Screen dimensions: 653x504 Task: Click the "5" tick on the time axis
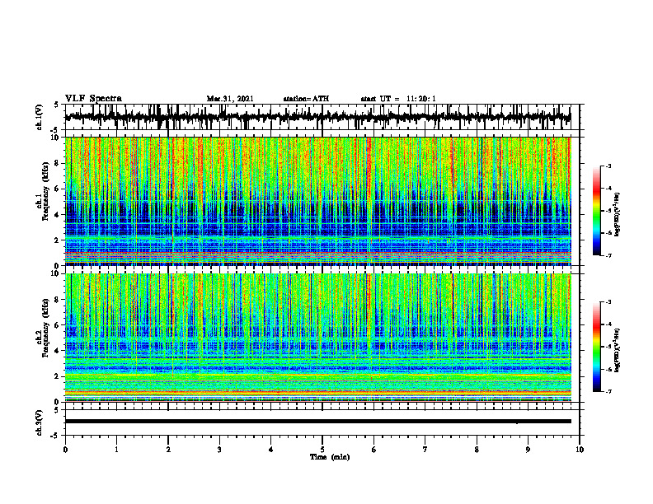pyautogui.click(x=322, y=450)
